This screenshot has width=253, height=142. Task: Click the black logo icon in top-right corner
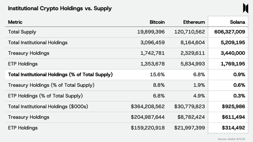click(x=246, y=8)
